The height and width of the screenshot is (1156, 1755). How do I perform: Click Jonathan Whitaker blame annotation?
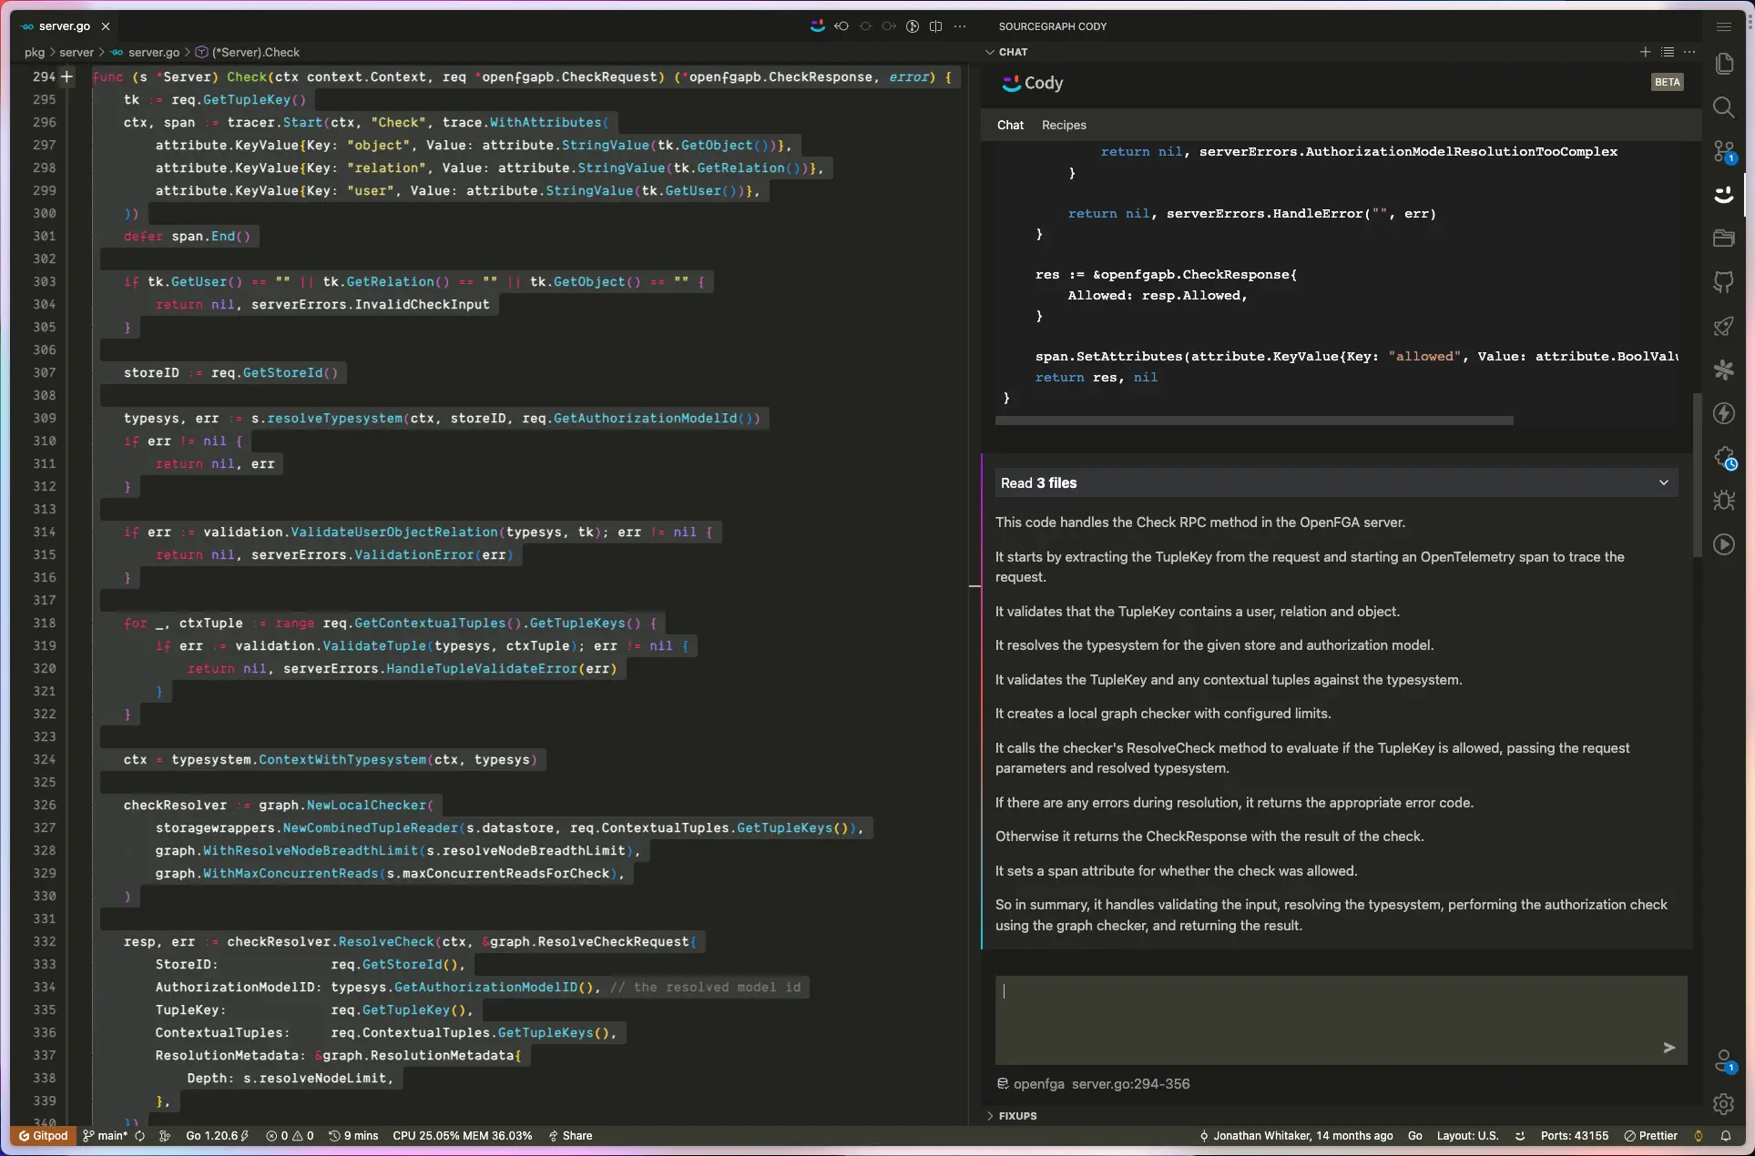coord(1296,1136)
